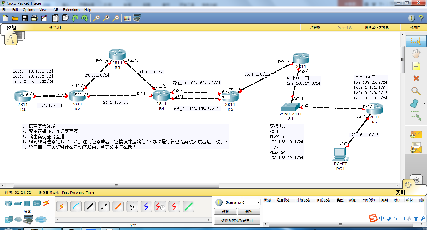
Task: Zoom in on the workspace
Action: coord(96,18)
